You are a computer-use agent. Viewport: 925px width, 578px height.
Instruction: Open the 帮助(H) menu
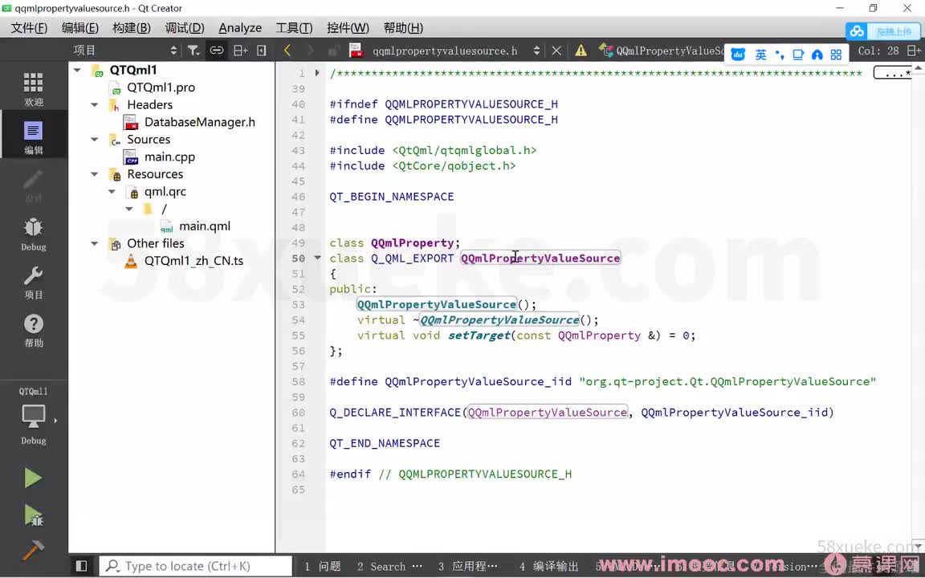coord(404,28)
